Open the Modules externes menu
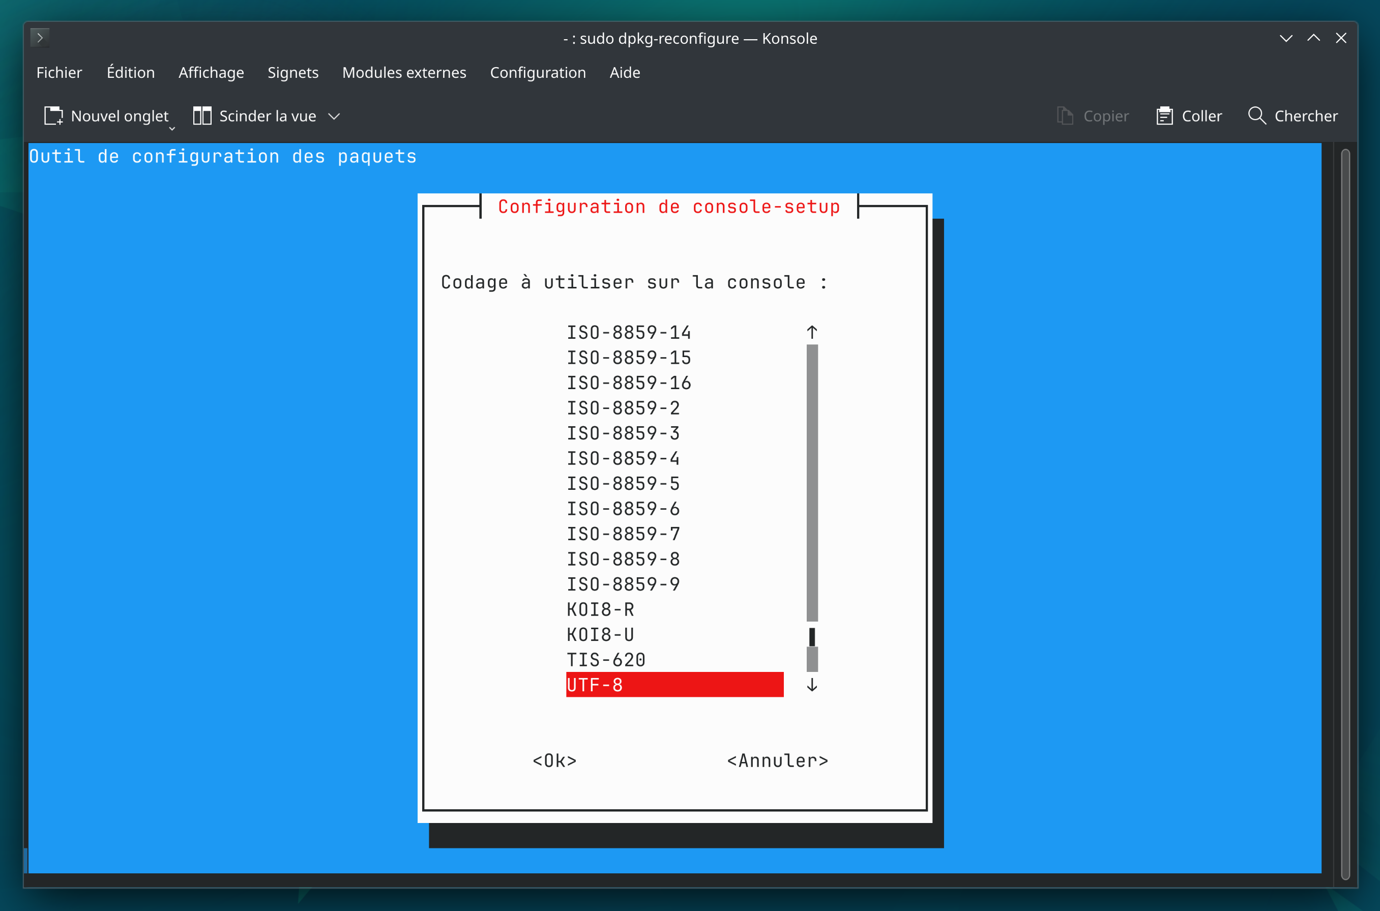 pyautogui.click(x=404, y=73)
